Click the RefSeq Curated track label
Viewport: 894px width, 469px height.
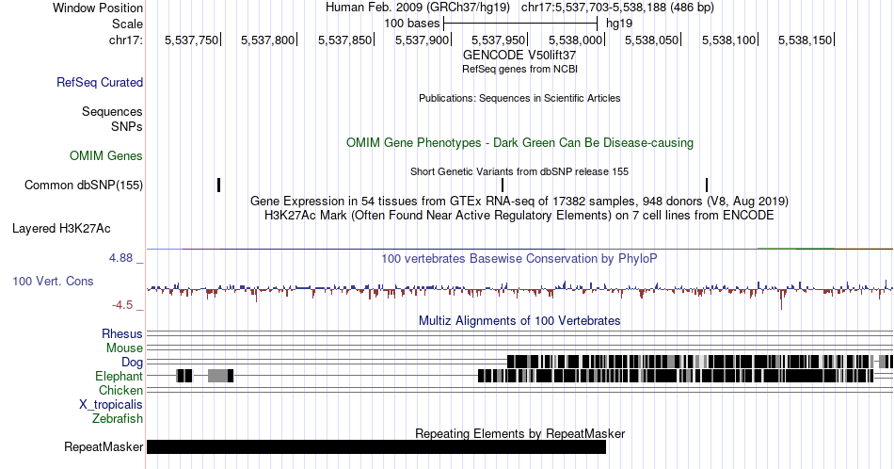tap(99, 83)
